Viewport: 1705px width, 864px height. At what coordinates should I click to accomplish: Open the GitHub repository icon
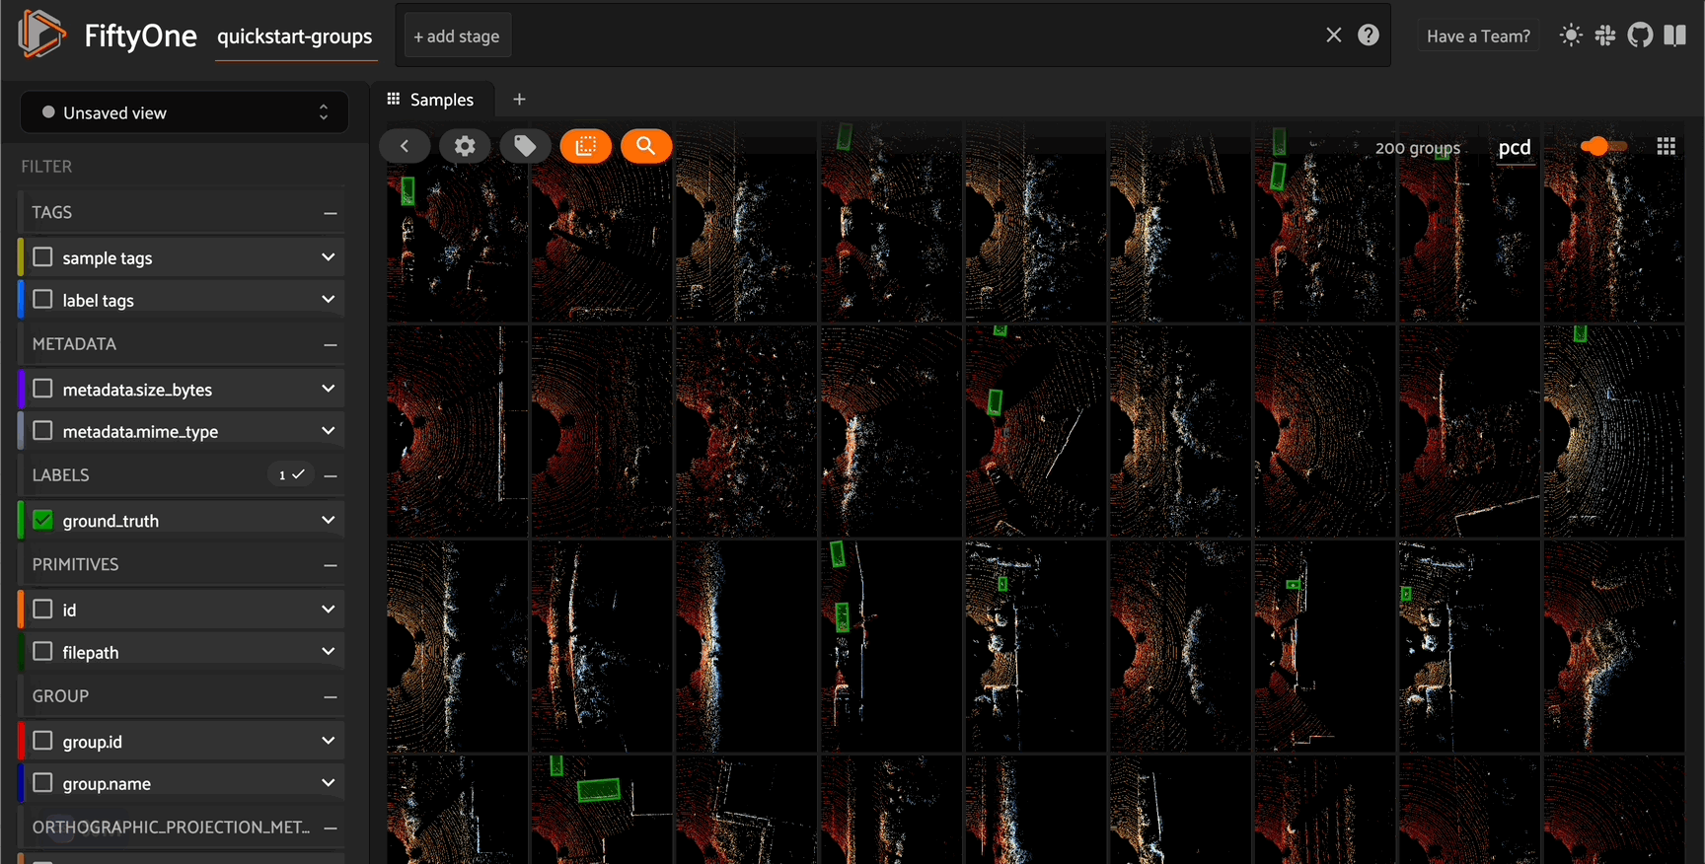pos(1640,36)
